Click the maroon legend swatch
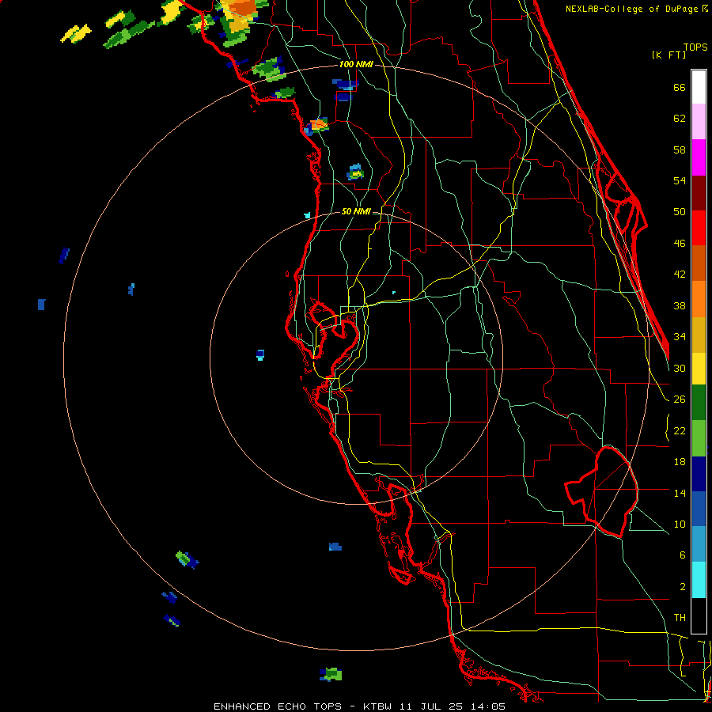 (x=699, y=192)
